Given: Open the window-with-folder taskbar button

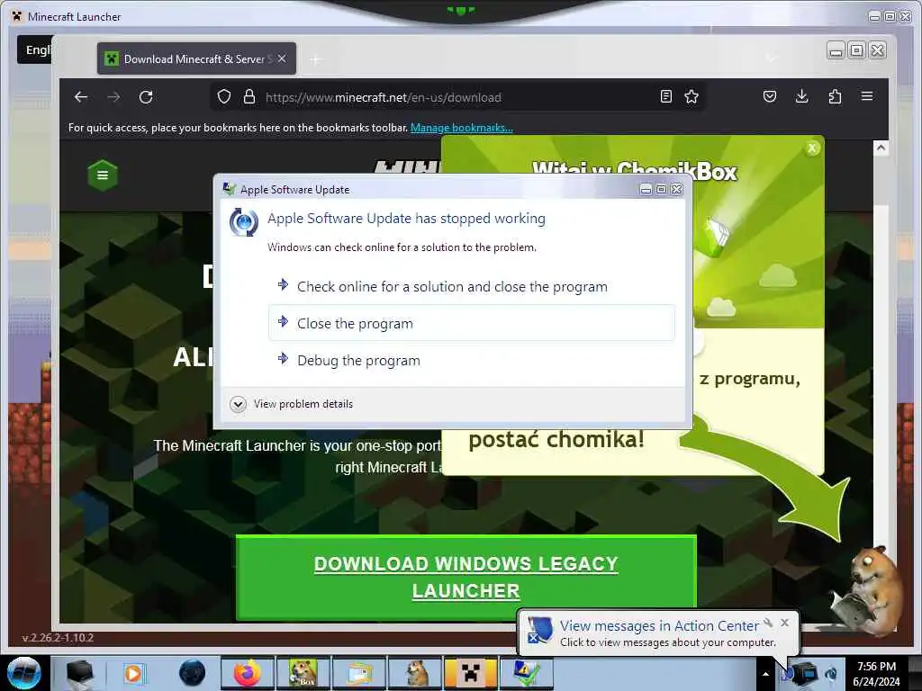Looking at the screenshot, I should 359,673.
